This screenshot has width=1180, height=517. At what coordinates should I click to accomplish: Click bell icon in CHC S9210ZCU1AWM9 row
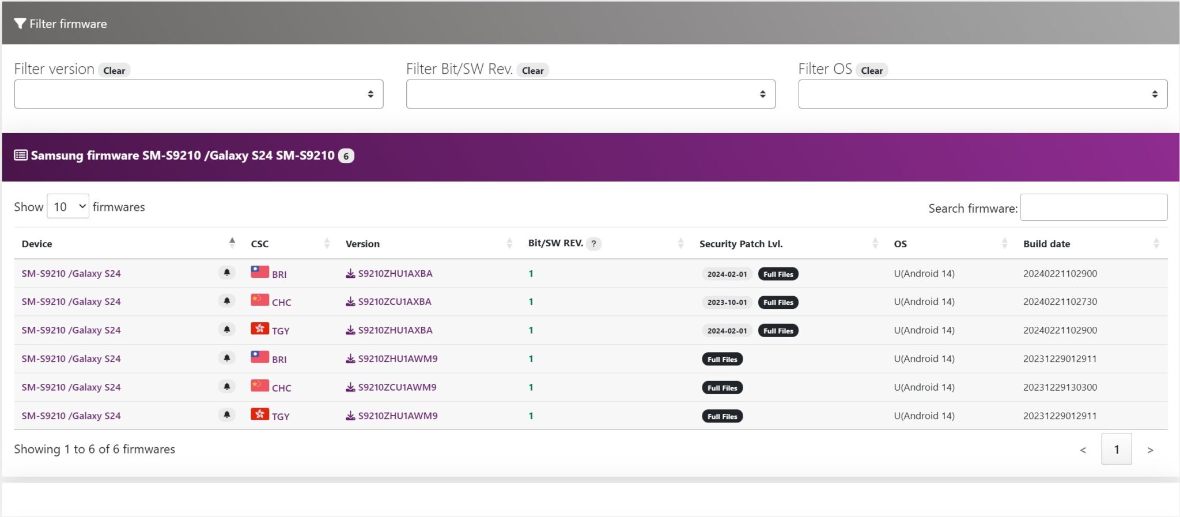point(227,387)
